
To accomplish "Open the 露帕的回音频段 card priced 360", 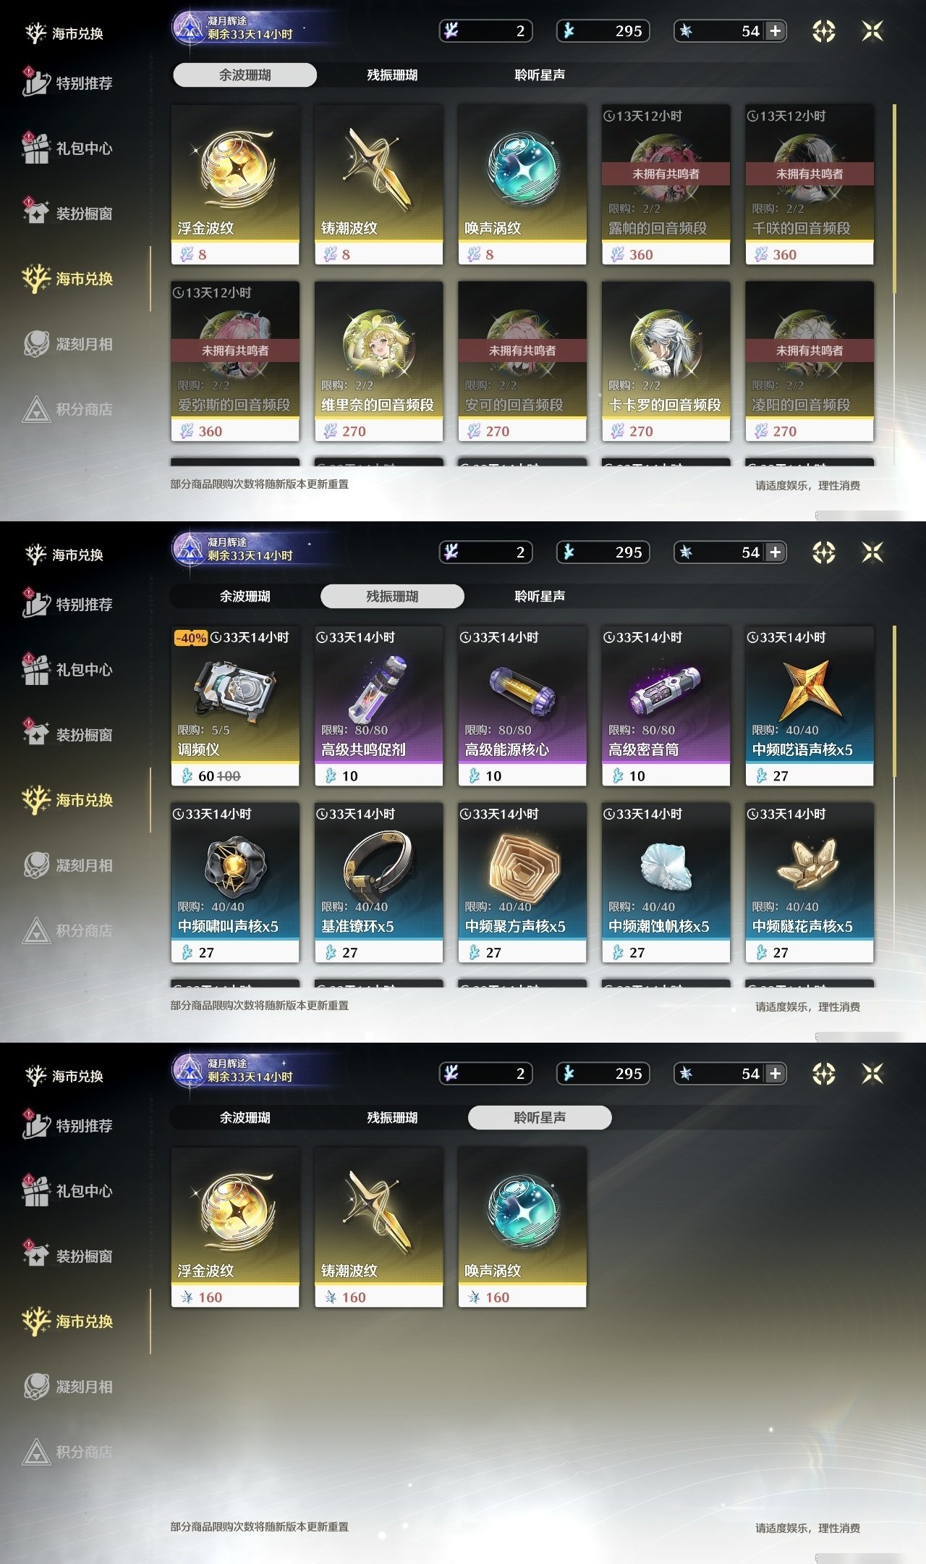I will pyautogui.click(x=666, y=185).
